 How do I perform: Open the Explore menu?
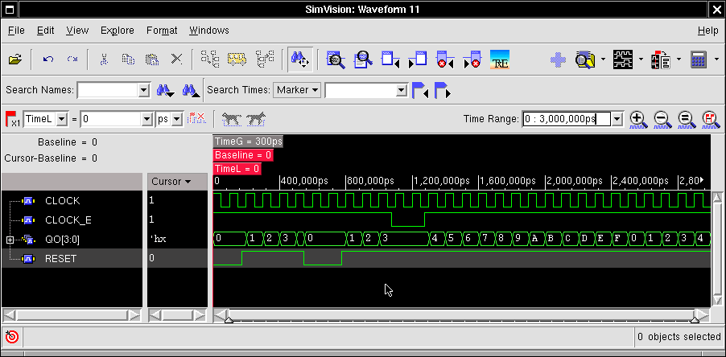[x=118, y=31]
